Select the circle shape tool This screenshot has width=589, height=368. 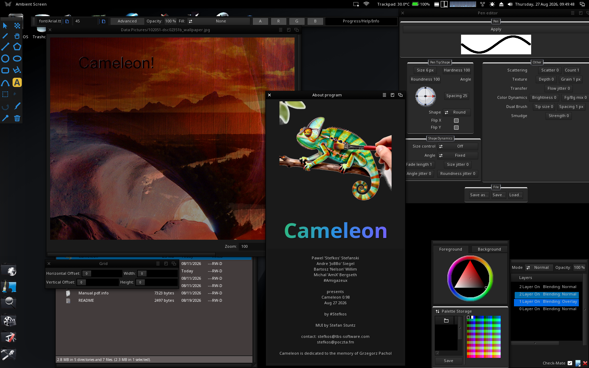pyautogui.click(x=5, y=59)
